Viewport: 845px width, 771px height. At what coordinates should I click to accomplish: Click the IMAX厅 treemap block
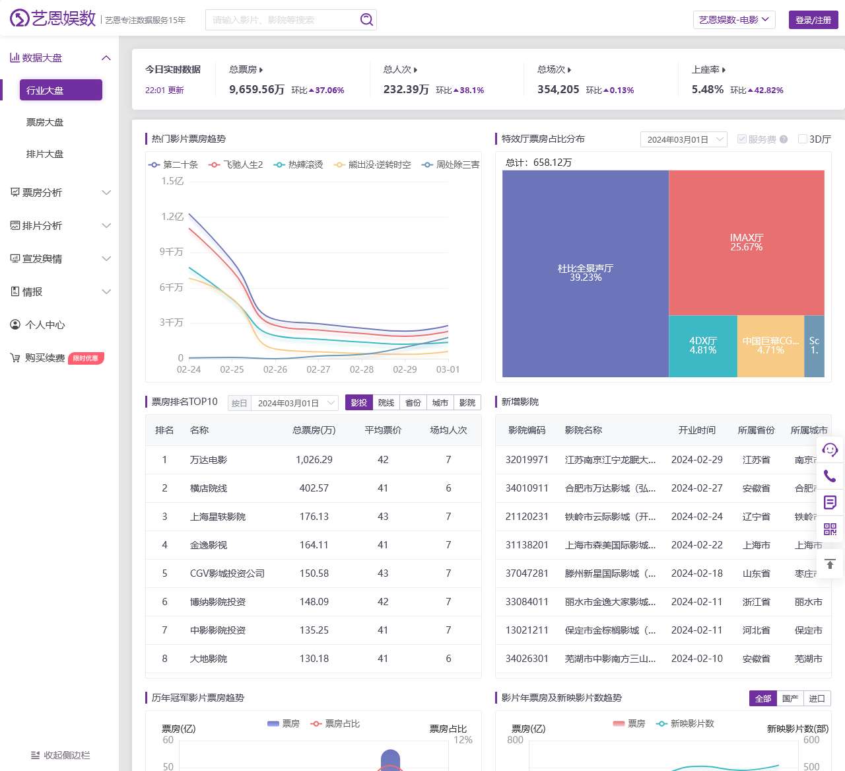(746, 242)
